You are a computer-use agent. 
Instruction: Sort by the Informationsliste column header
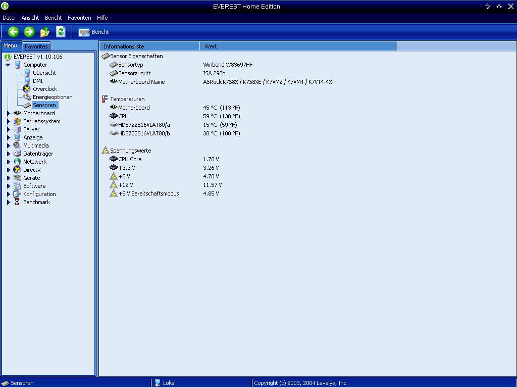pyautogui.click(x=149, y=46)
